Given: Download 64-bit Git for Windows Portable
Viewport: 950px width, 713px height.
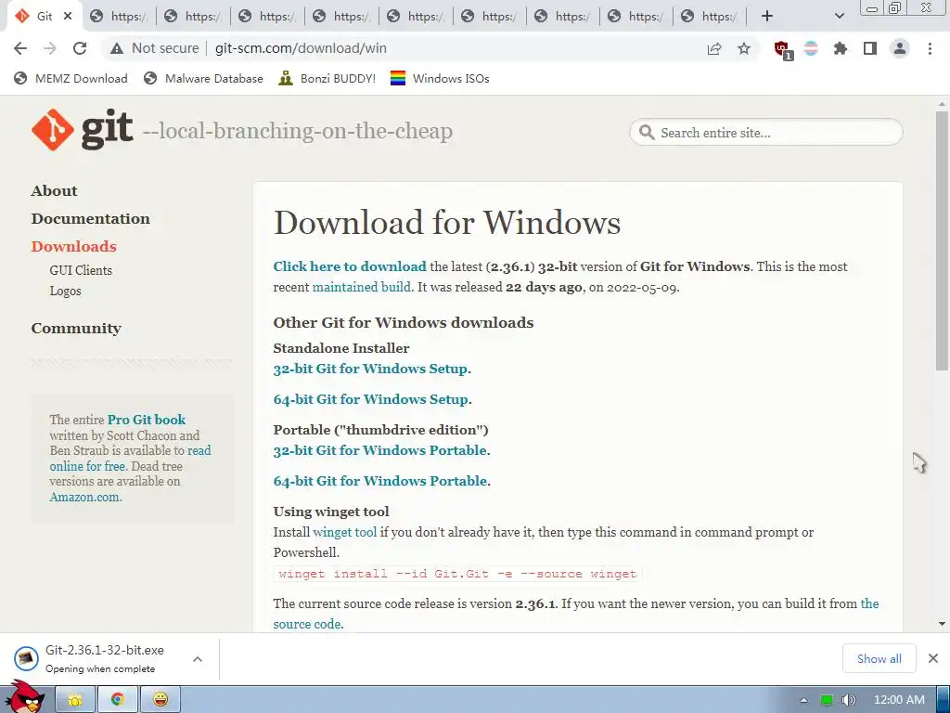Looking at the screenshot, I should click(379, 481).
